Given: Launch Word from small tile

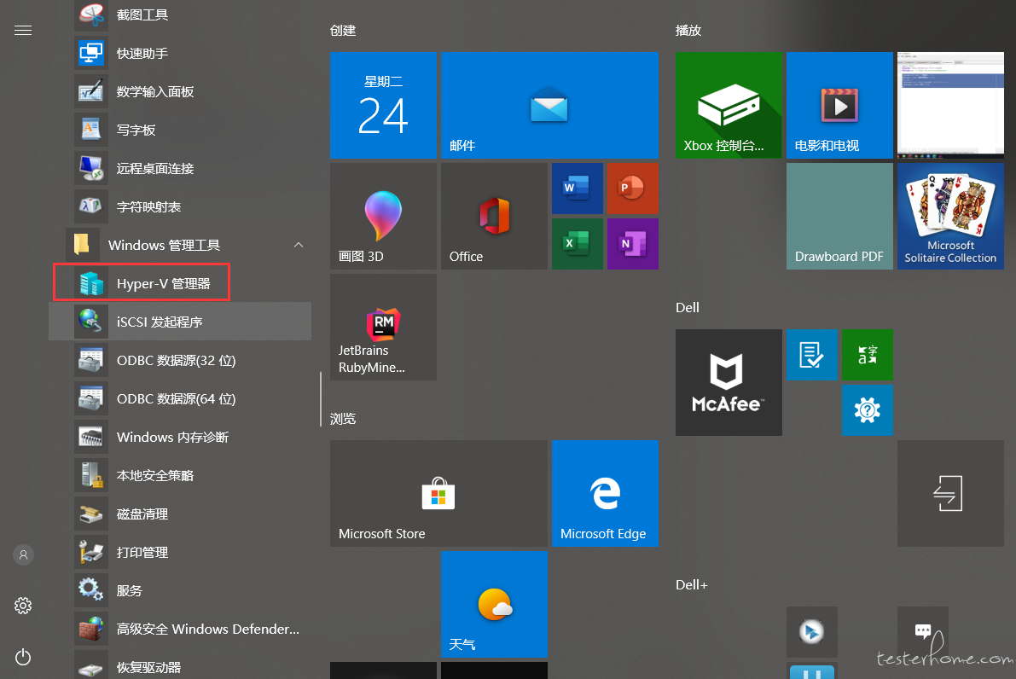Looking at the screenshot, I should (x=578, y=189).
